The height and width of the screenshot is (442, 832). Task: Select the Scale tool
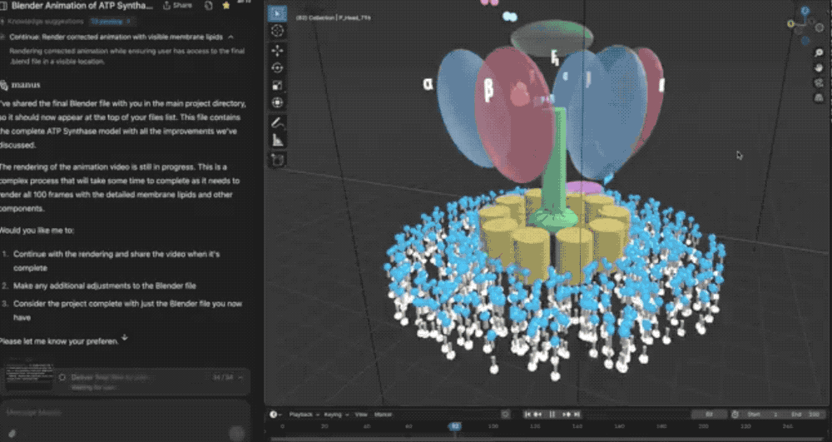pyautogui.click(x=277, y=85)
